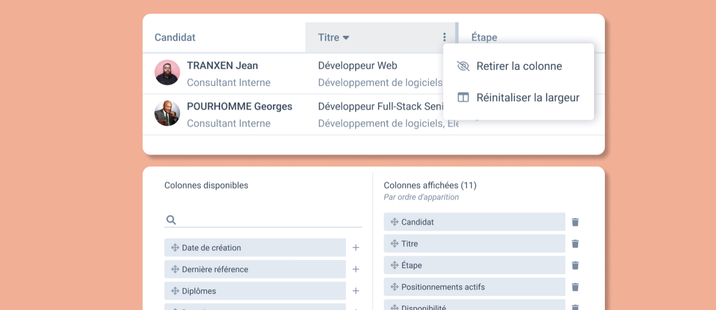The width and height of the screenshot is (716, 310).
Task: Grab the move handle on Diplômes
Action: (175, 291)
